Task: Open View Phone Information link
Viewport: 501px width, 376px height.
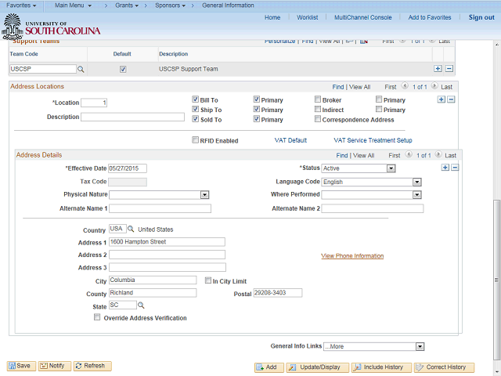Action: point(352,256)
